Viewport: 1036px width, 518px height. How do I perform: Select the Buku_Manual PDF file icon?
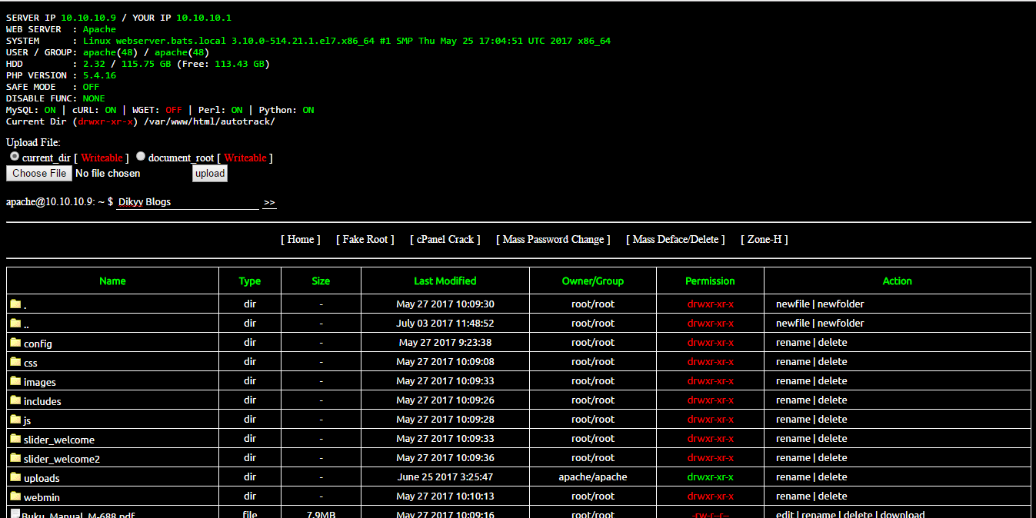(x=14, y=513)
